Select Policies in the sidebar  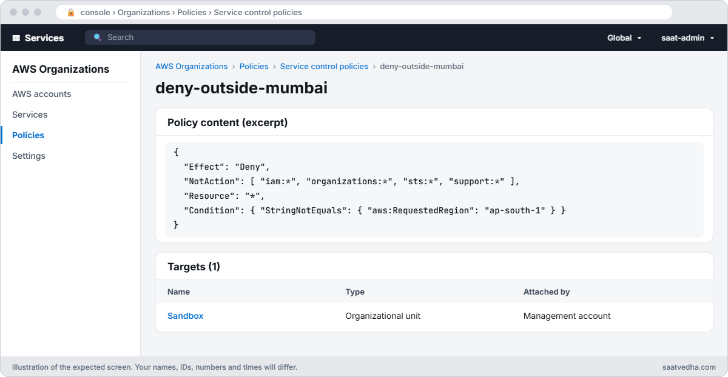(29, 135)
